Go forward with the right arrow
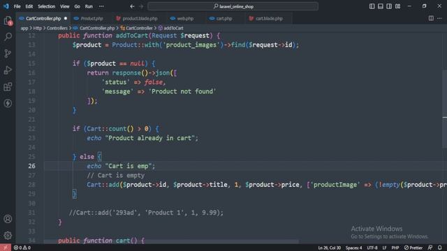The width and height of the screenshot is (447, 251). [x=141, y=6]
